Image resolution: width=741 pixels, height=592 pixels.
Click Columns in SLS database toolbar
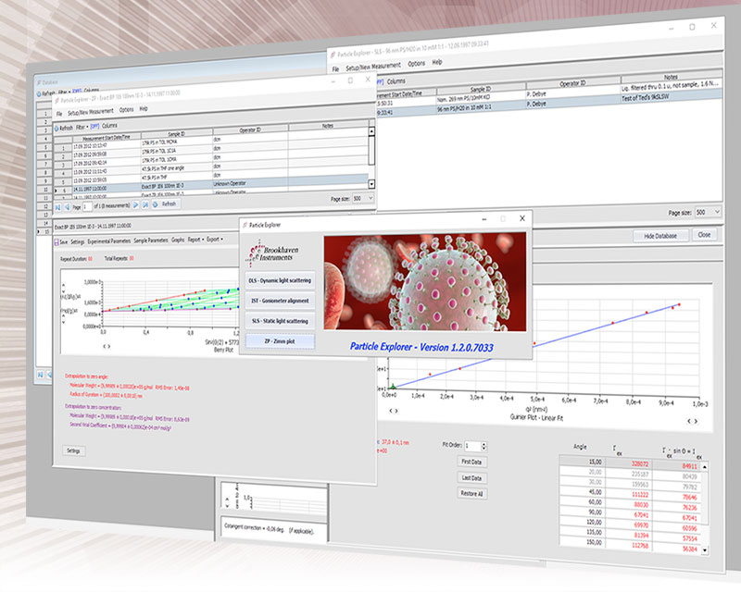pyautogui.click(x=396, y=81)
